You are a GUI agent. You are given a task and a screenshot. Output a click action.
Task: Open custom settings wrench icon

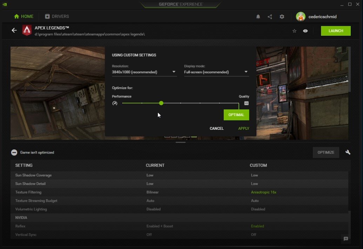(x=348, y=152)
